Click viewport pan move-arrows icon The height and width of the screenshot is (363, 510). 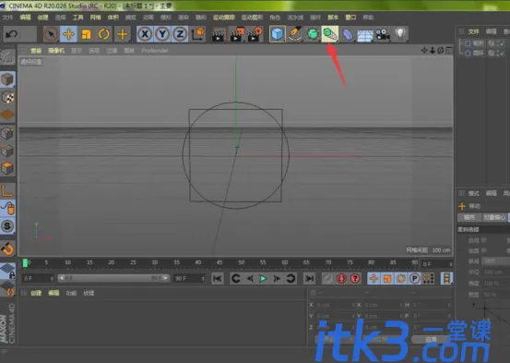(x=424, y=51)
